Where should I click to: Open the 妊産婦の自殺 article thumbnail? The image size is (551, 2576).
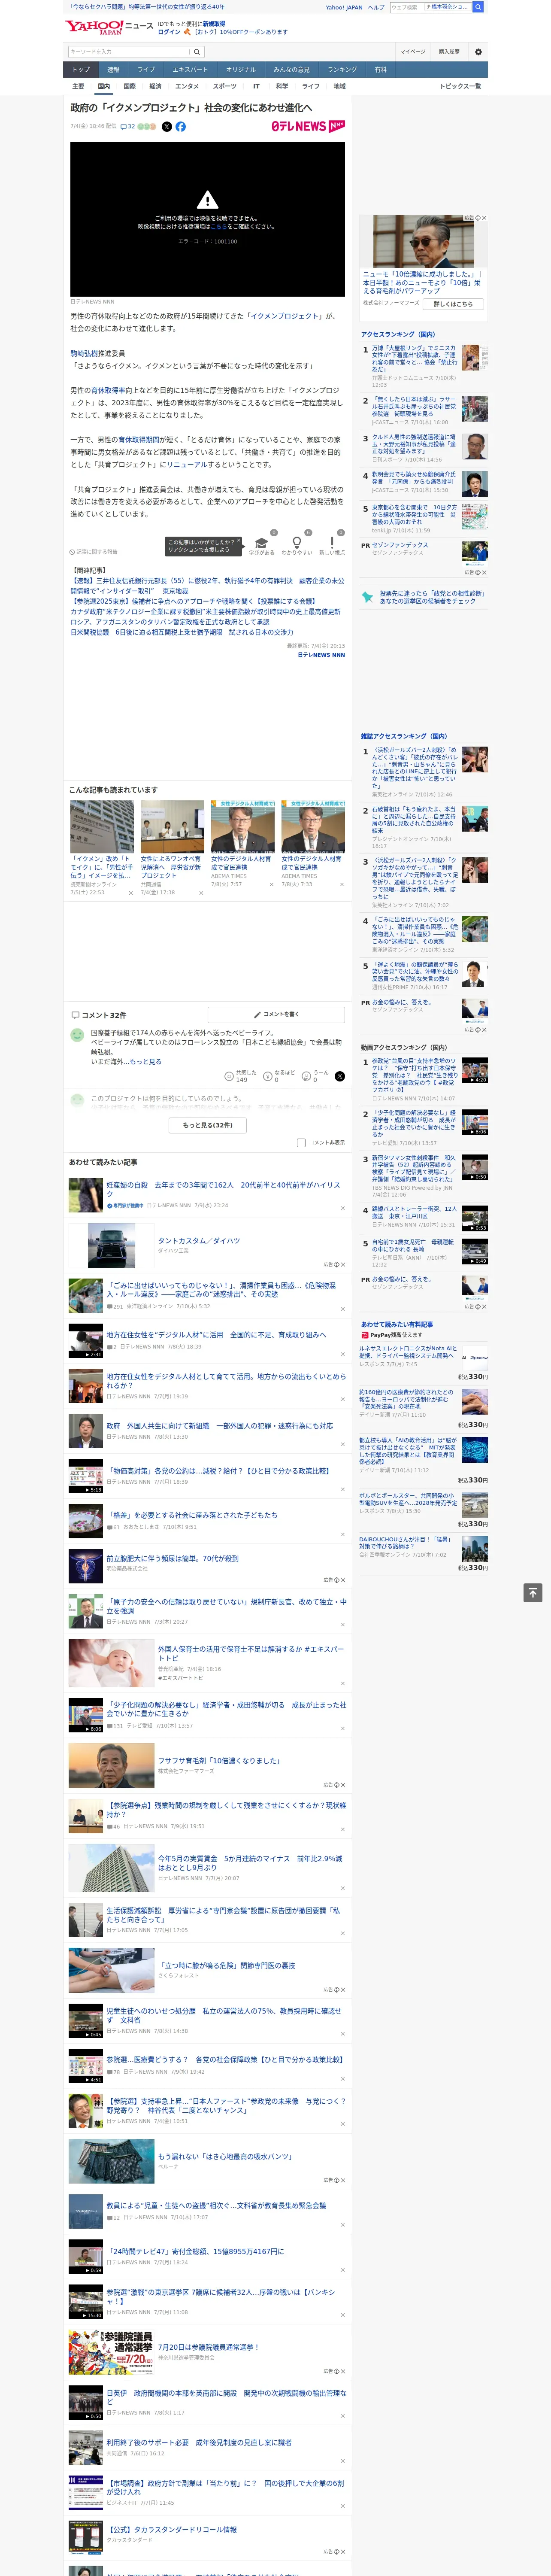85,1194
